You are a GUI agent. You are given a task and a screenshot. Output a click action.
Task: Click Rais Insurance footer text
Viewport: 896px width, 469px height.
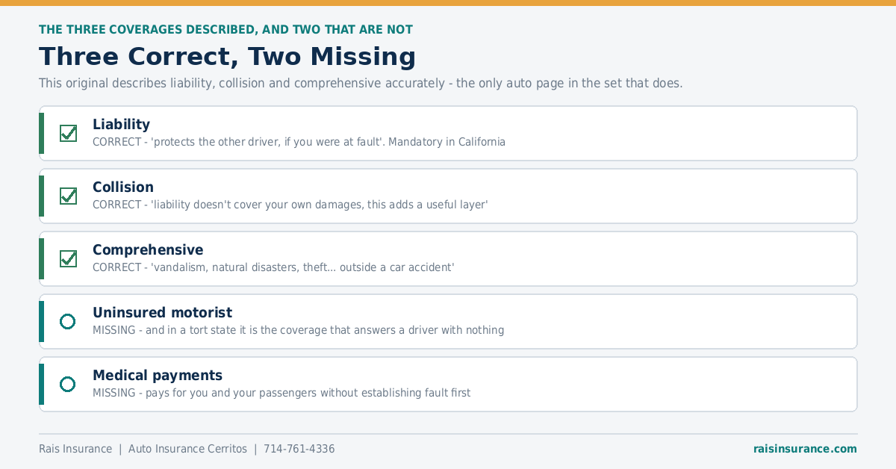tap(75, 449)
